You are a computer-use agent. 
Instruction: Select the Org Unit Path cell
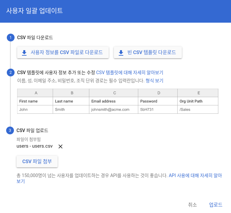coord(198,101)
